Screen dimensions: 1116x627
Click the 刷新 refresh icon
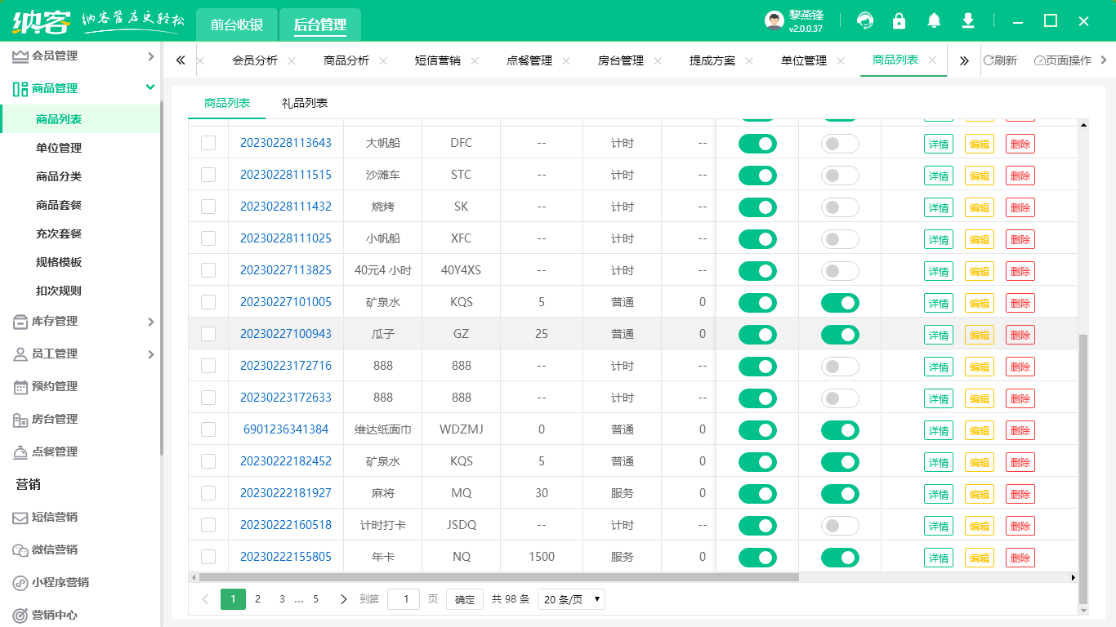1003,60
